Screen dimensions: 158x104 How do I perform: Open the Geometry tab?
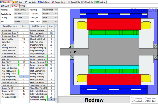tap(6, 2)
